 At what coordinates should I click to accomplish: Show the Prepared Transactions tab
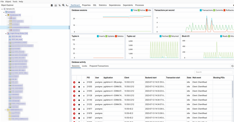[99, 66]
